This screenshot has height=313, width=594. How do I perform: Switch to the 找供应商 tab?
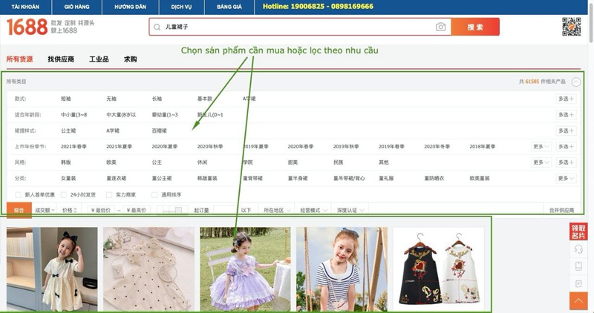(61, 59)
